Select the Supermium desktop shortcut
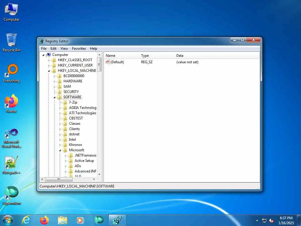 point(11,195)
